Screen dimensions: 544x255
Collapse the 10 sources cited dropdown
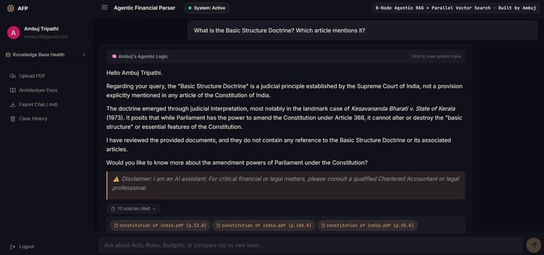[x=133, y=209]
